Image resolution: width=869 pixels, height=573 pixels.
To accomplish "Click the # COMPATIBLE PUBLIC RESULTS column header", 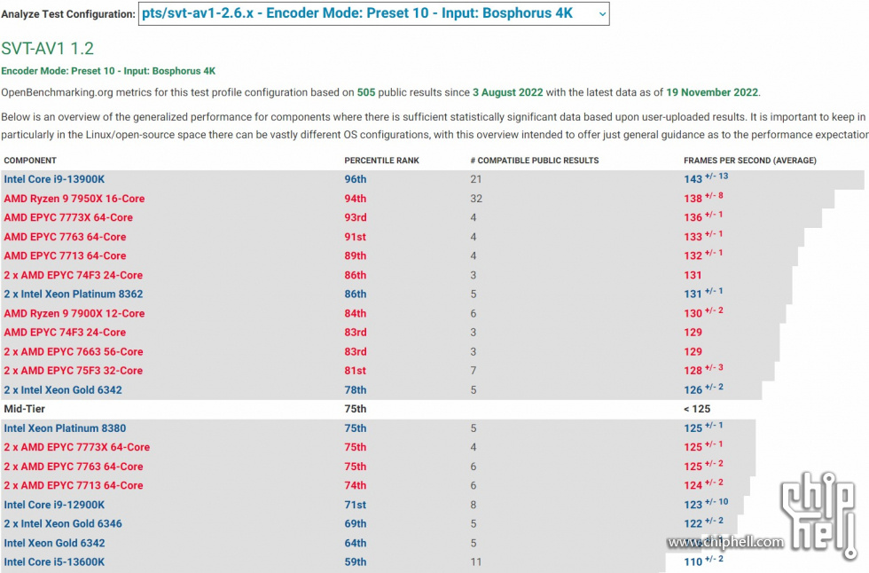I will [x=534, y=161].
